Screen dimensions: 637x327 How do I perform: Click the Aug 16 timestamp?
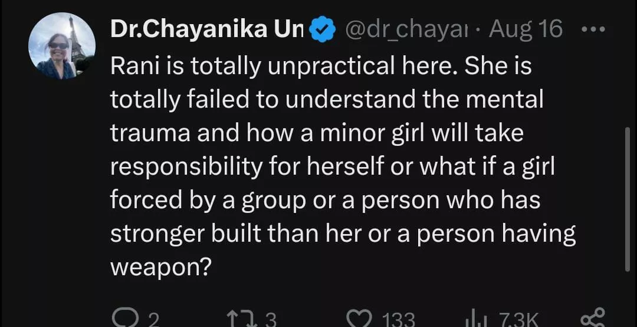(x=526, y=29)
